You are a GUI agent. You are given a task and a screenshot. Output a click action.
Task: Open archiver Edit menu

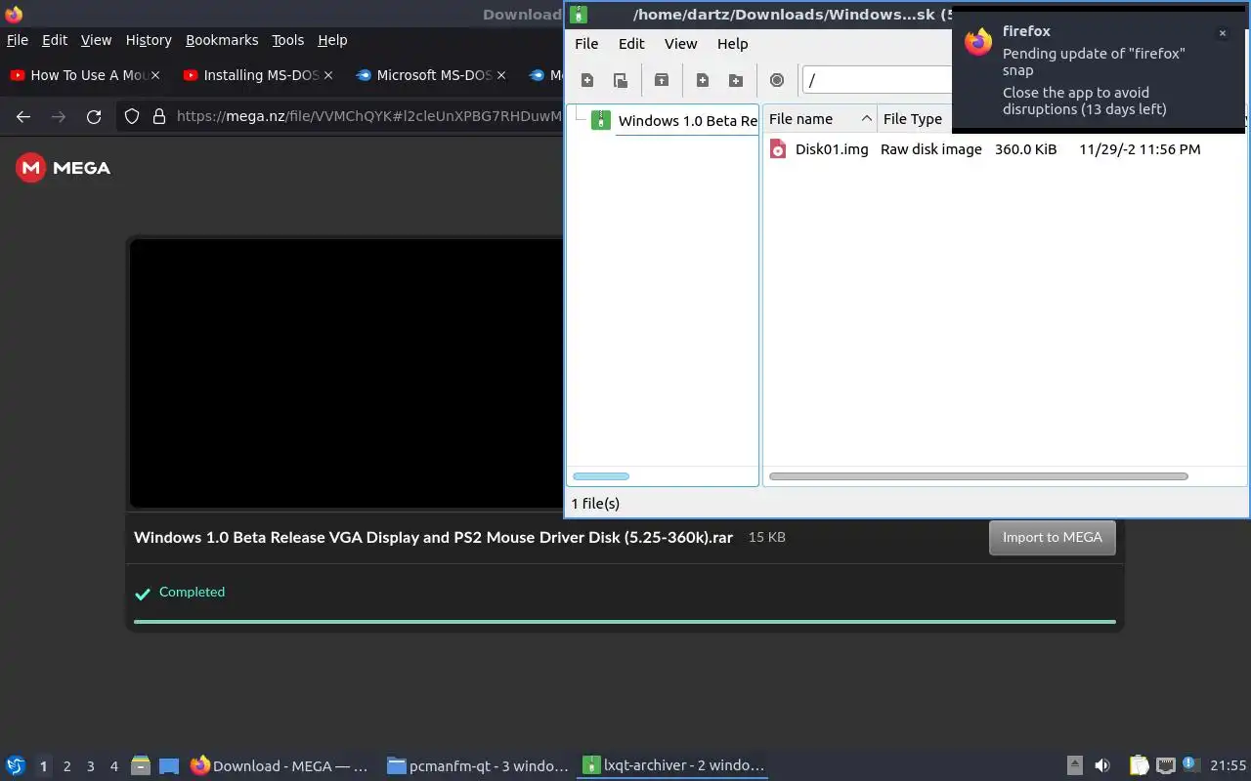631,43
